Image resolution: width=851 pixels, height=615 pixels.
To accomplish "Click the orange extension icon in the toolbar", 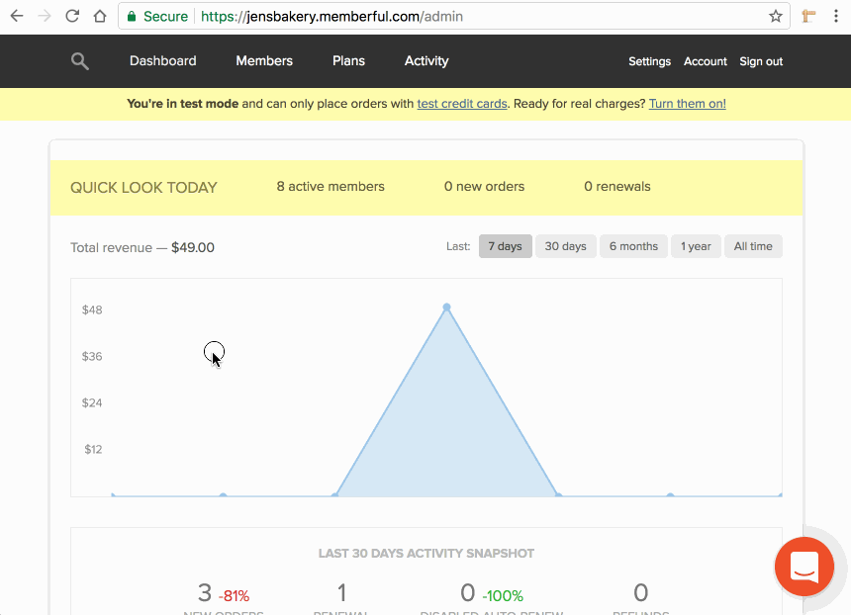I will click(x=806, y=16).
